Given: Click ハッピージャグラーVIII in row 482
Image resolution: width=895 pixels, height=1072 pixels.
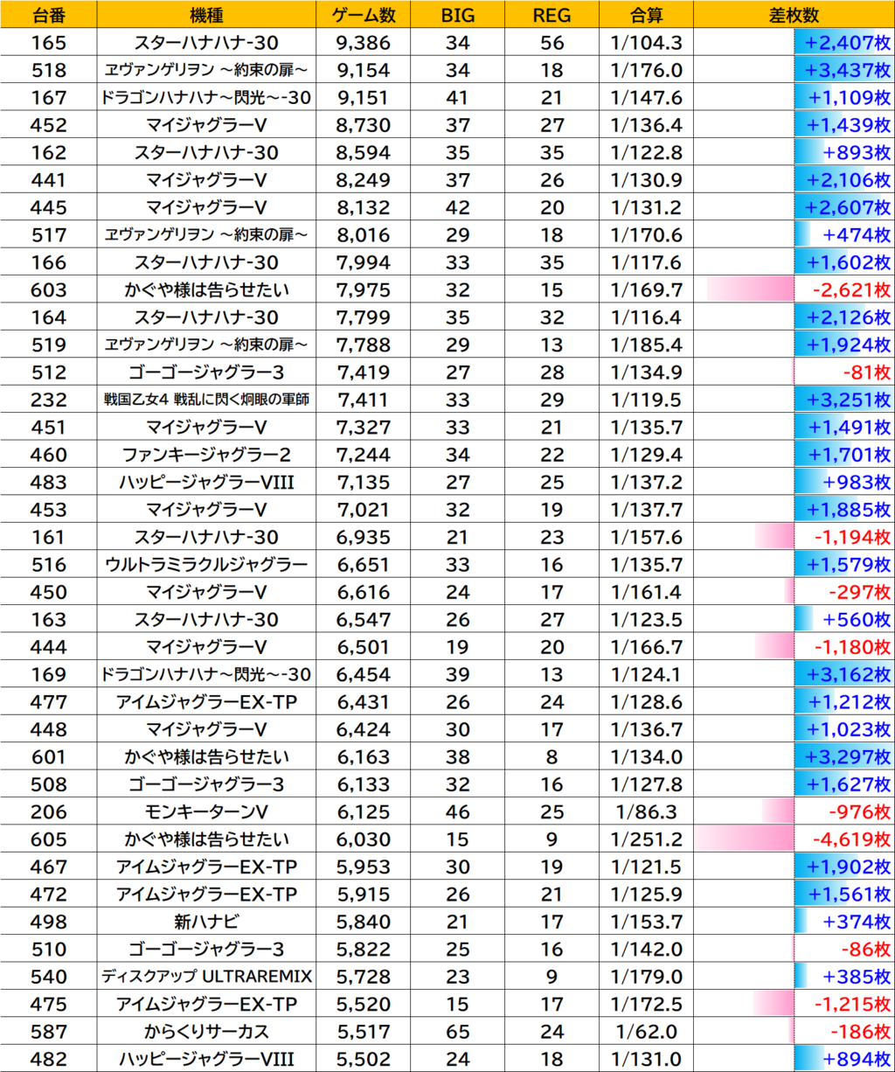Looking at the screenshot, I should (x=207, y=1058).
